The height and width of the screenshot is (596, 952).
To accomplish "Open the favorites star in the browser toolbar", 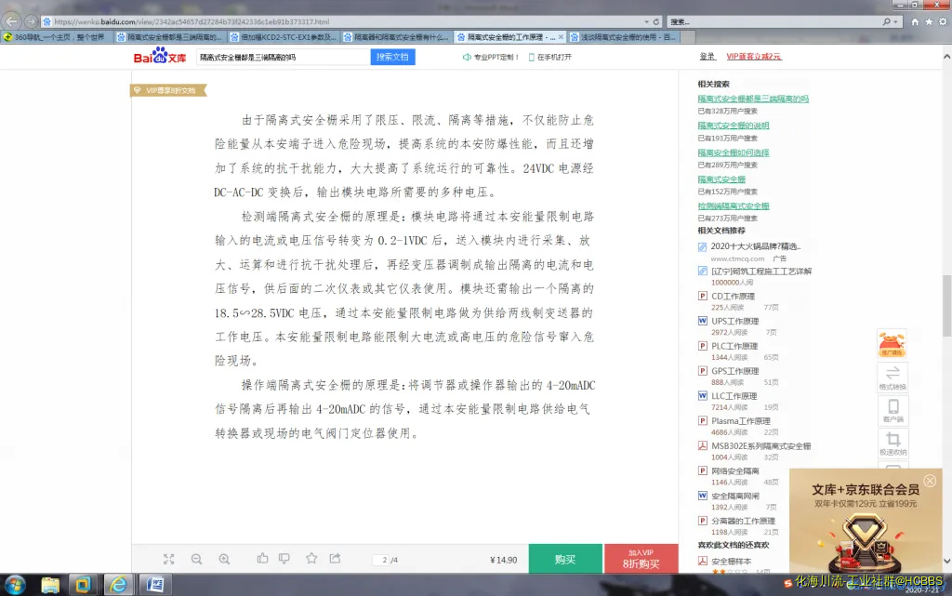I will click(929, 21).
